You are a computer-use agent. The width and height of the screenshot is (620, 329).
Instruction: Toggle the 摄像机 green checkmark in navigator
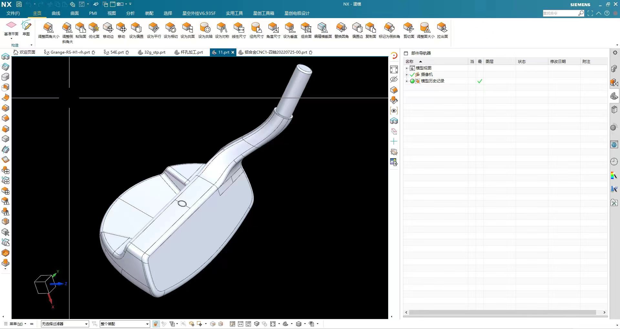click(x=412, y=75)
